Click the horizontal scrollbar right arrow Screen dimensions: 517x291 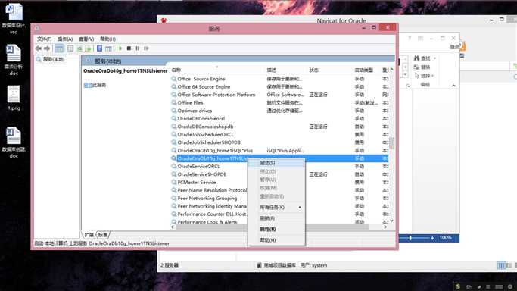385,227
